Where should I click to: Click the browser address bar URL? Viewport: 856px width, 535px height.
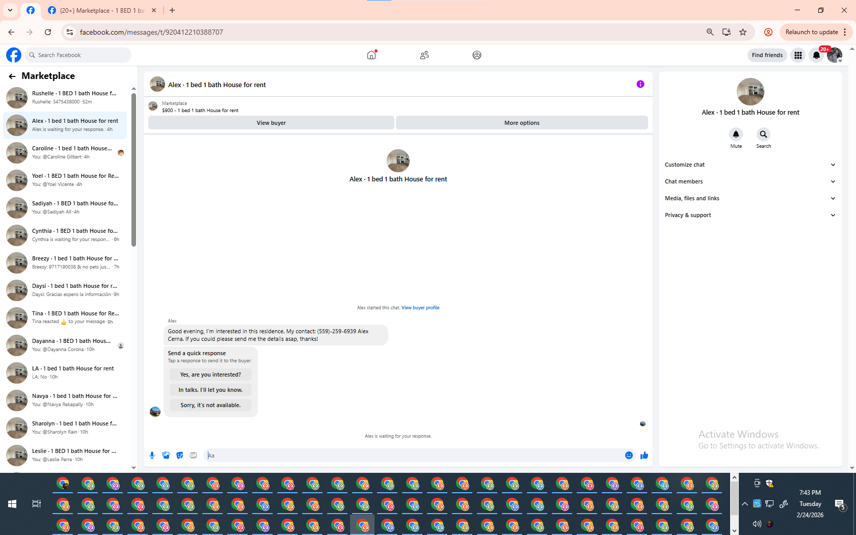pos(151,32)
